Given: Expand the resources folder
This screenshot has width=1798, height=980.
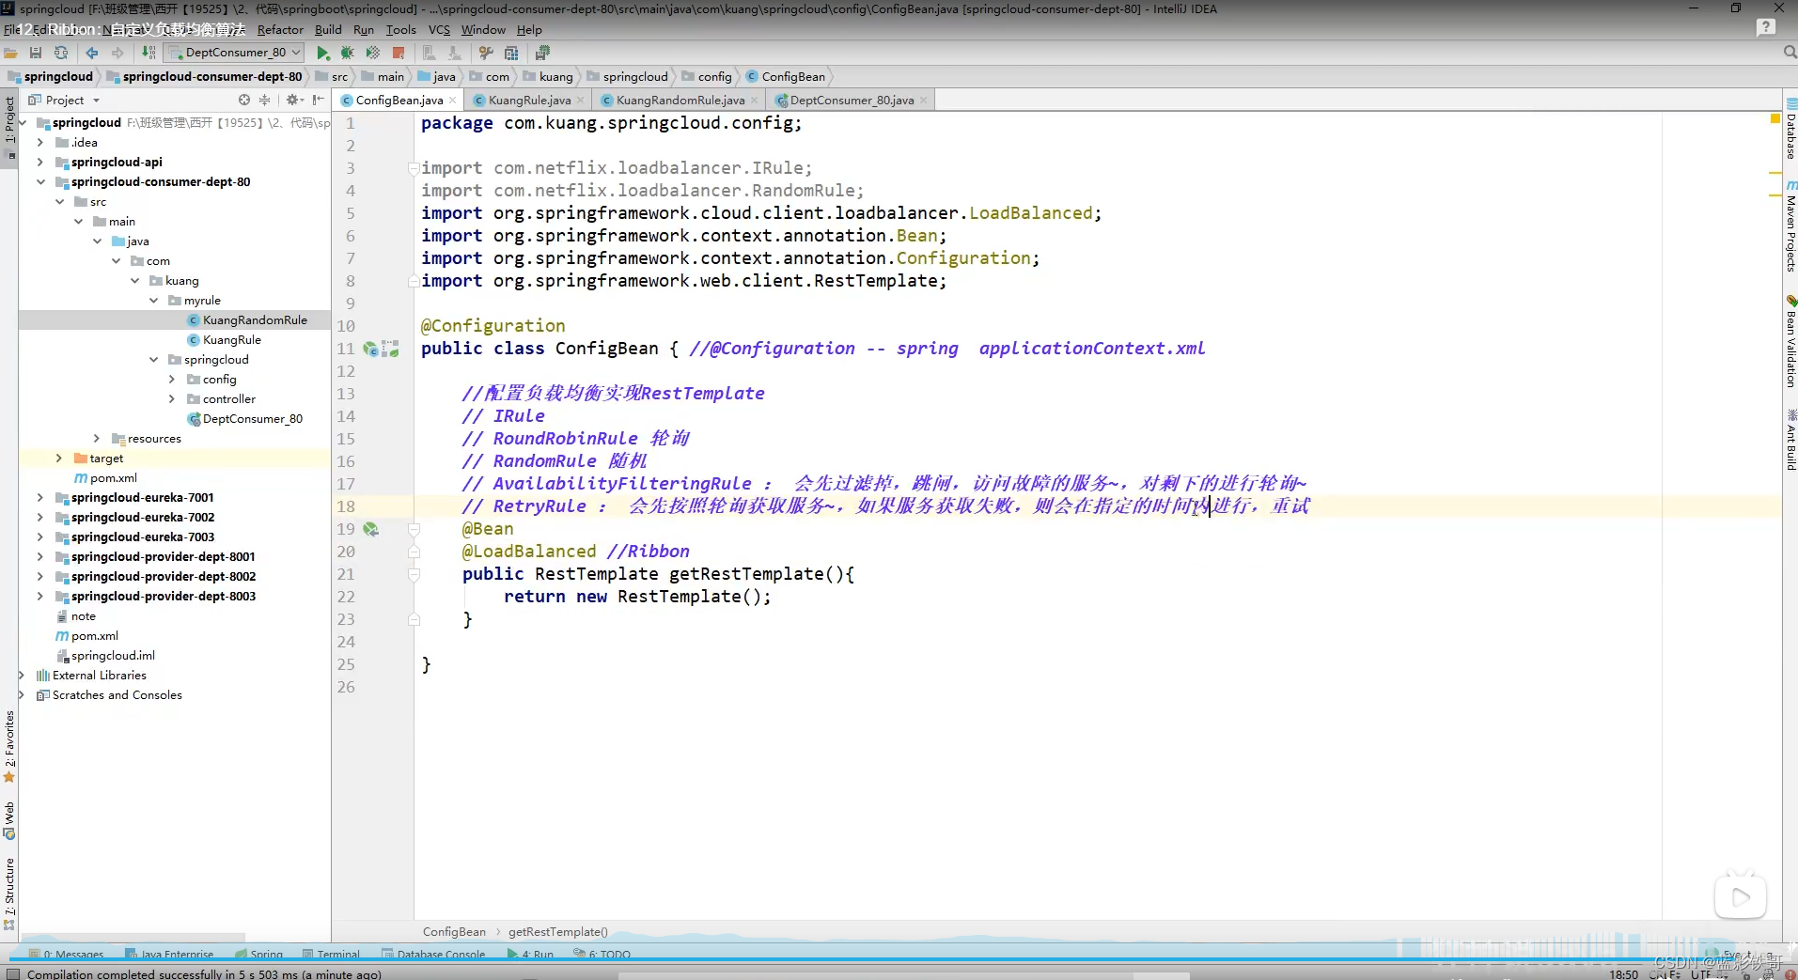Looking at the screenshot, I should click(97, 439).
